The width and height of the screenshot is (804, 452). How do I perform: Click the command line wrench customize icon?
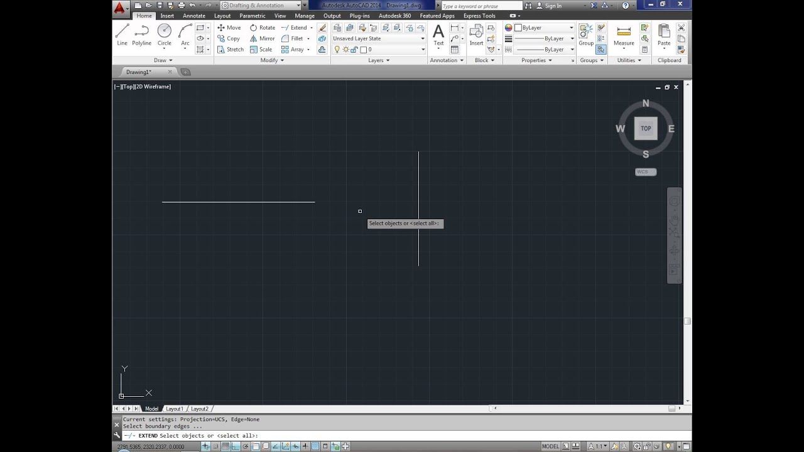tap(117, 435)
